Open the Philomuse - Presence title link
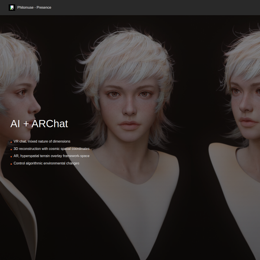The image size is (260, 260). pos(34,7)
